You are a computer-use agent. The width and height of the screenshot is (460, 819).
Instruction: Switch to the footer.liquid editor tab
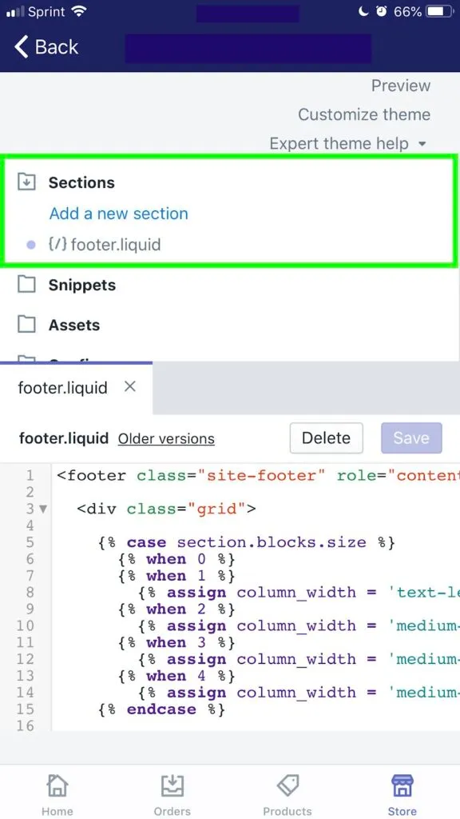62,388
